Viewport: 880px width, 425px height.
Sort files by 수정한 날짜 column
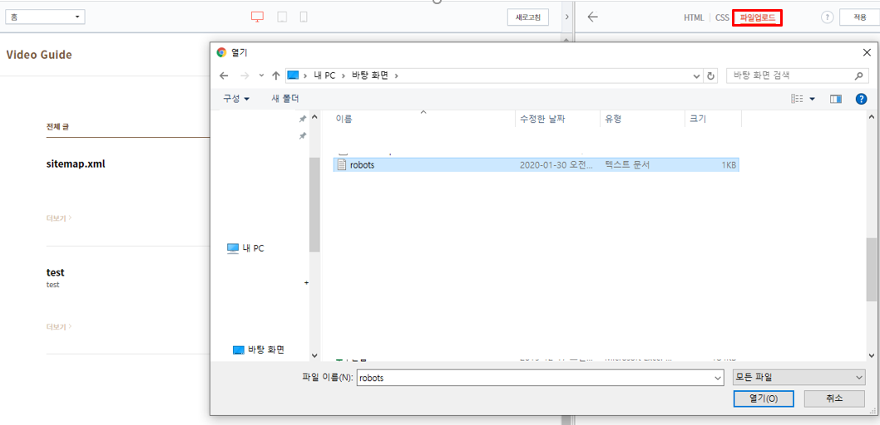[x=542, y=119]
